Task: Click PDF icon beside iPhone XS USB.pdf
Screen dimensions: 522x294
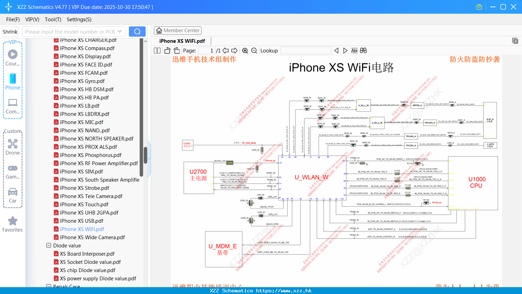Action: (56, 221)
